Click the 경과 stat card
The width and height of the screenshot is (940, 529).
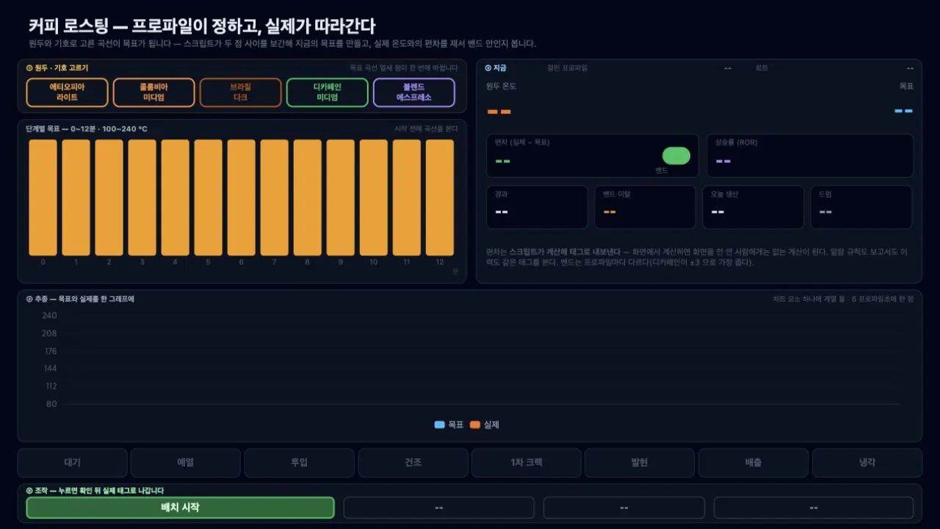pyautogui.click(x=537, y=207)
